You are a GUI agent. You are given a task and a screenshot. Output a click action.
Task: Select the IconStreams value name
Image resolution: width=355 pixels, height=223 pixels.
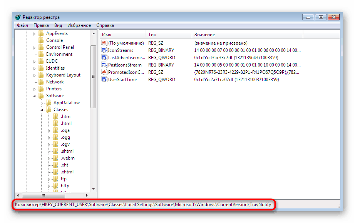121,50
